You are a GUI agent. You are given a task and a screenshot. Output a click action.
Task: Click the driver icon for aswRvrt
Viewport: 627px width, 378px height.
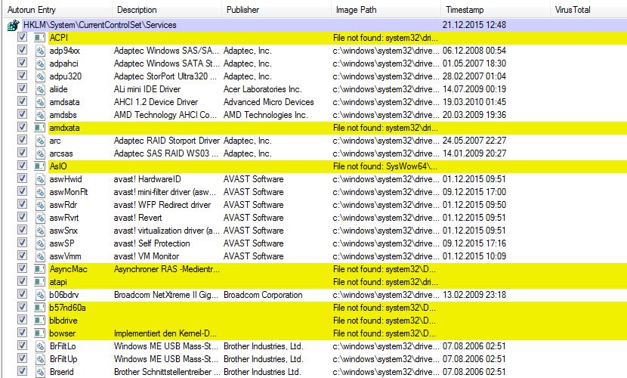tap(39, 218)
